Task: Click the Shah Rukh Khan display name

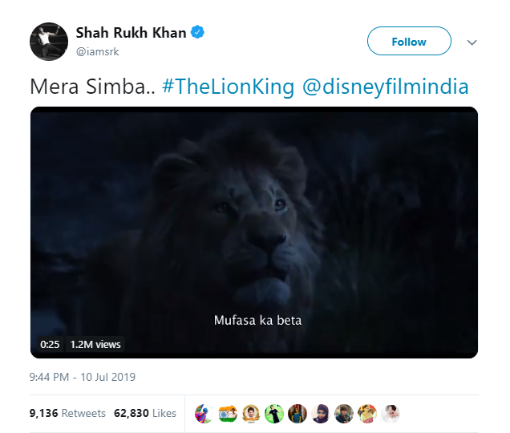Action: coord(131,33)
